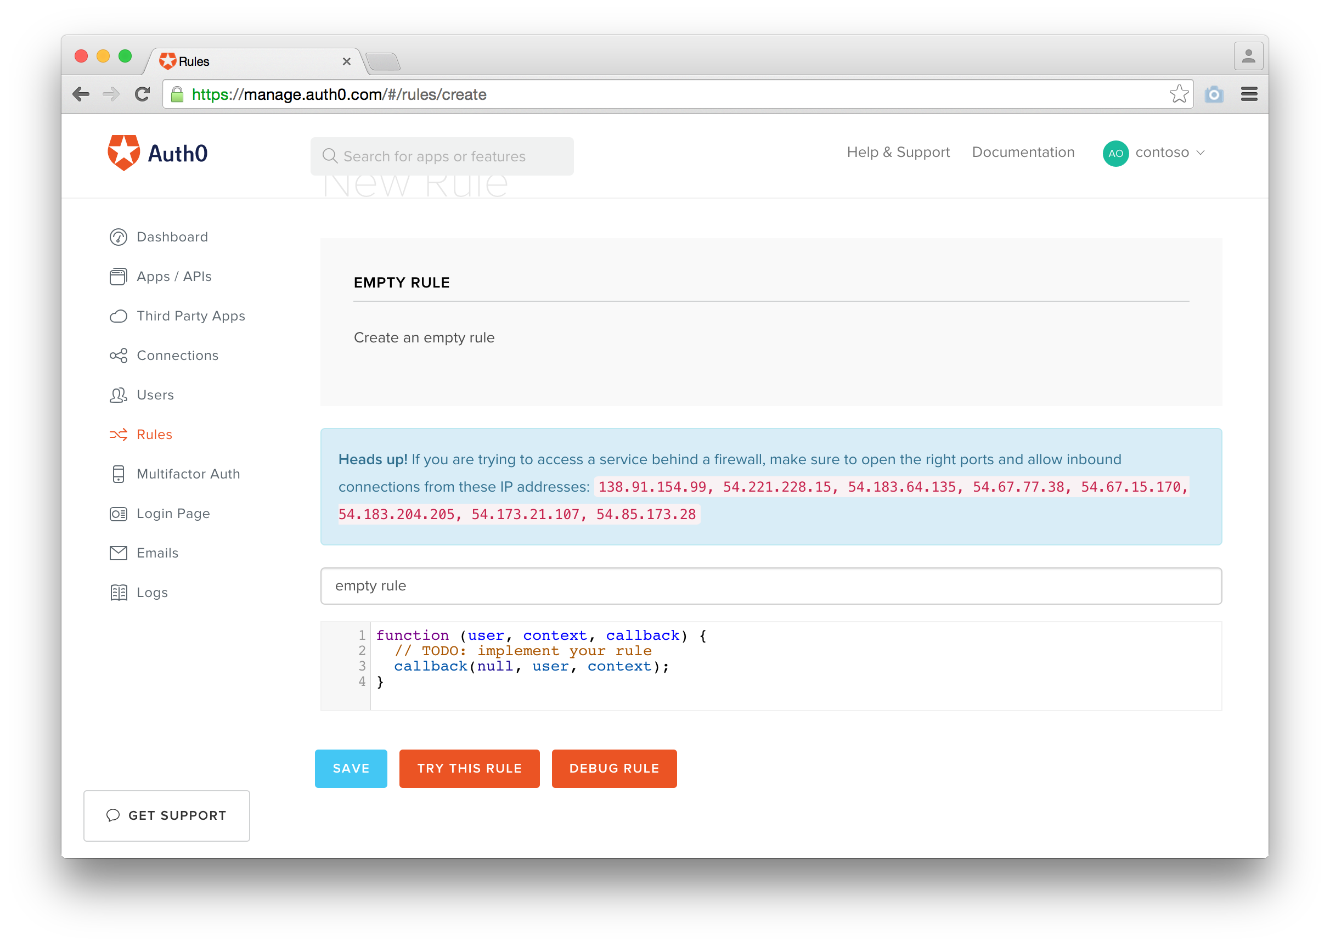Open Login Page menu item
The height and width of the screenshot is (946, 1330).
coord(173,514)
